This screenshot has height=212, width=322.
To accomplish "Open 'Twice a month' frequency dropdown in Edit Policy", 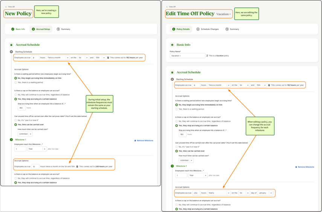I will click(219, 85).
